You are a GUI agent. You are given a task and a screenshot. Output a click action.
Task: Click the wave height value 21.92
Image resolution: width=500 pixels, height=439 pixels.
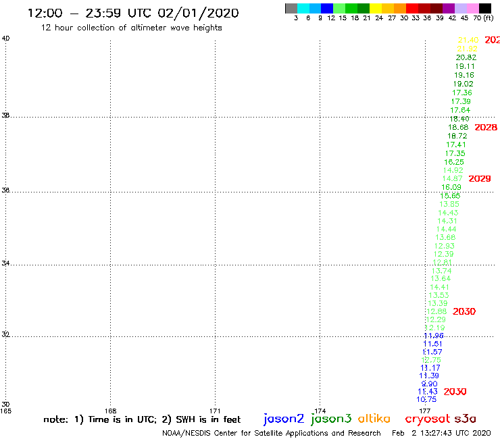tap(467, 49)
